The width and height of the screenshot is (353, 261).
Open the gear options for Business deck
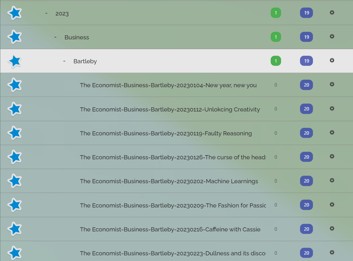tap(332, 37)
